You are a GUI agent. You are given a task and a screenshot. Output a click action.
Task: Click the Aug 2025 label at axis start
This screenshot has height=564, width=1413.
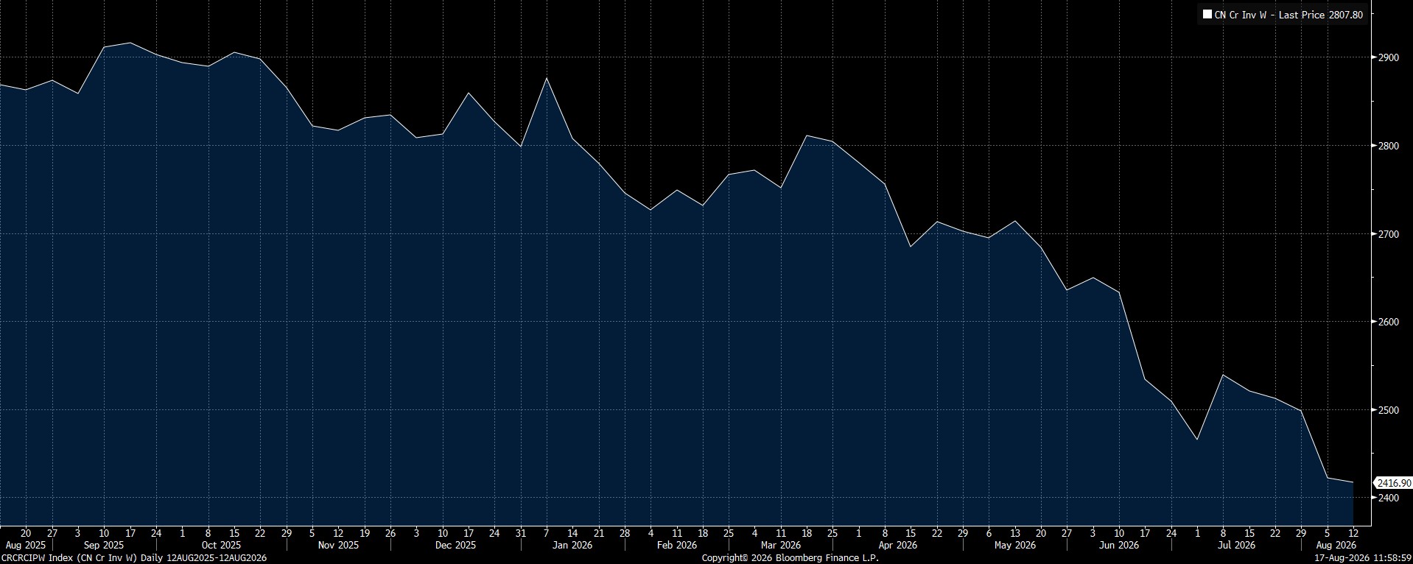pos(25,546)
